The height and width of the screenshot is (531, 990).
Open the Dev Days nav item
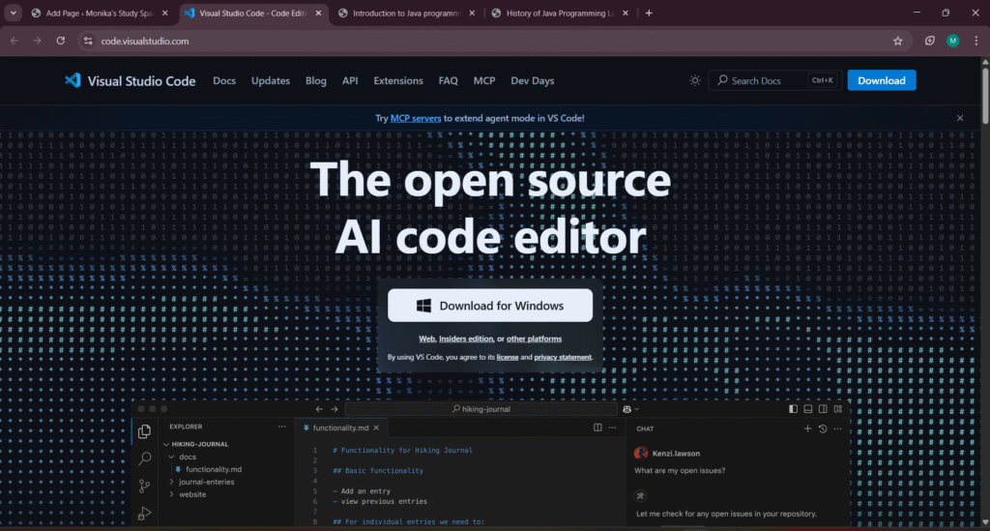click(533, 81)
